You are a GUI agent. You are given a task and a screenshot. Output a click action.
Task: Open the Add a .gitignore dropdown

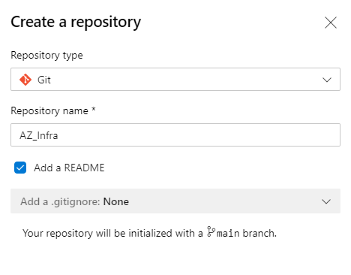coord(175,201)
